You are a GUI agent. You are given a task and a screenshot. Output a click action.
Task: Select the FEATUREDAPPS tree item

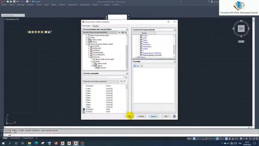point(99,55)
